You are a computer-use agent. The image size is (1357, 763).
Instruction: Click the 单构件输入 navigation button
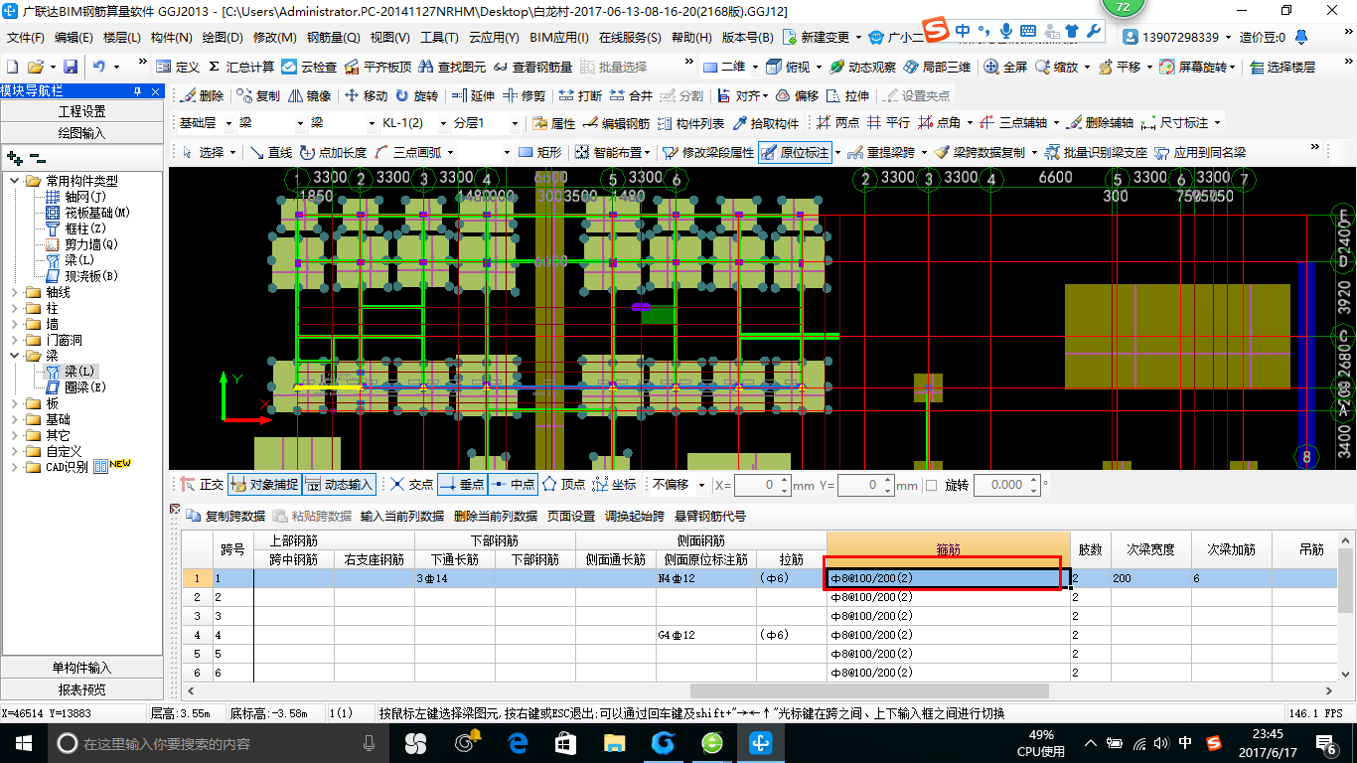(x=81, y=668)
